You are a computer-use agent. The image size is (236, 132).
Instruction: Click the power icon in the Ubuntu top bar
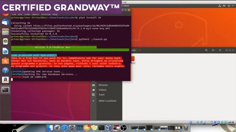click(x=229, y=6)
